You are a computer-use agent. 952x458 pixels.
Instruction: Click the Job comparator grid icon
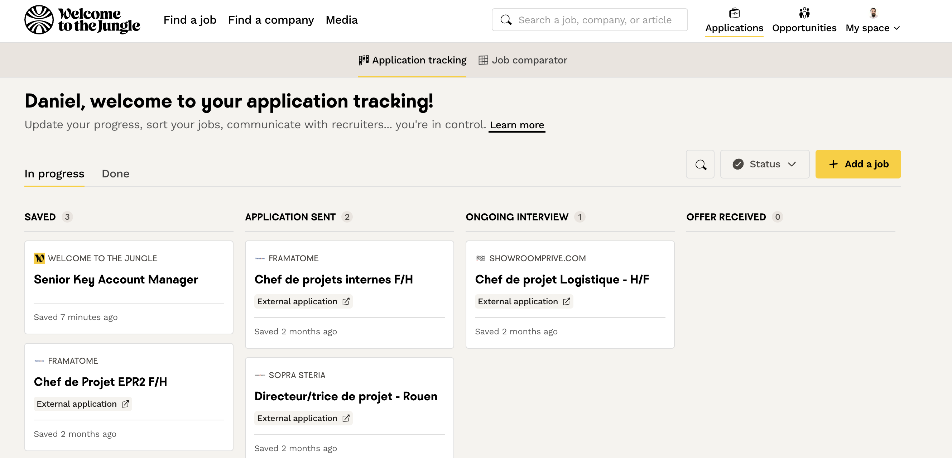(x=483, y=60)
